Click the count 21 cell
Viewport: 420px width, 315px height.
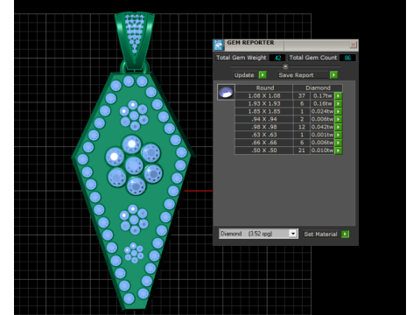point(302,150)
